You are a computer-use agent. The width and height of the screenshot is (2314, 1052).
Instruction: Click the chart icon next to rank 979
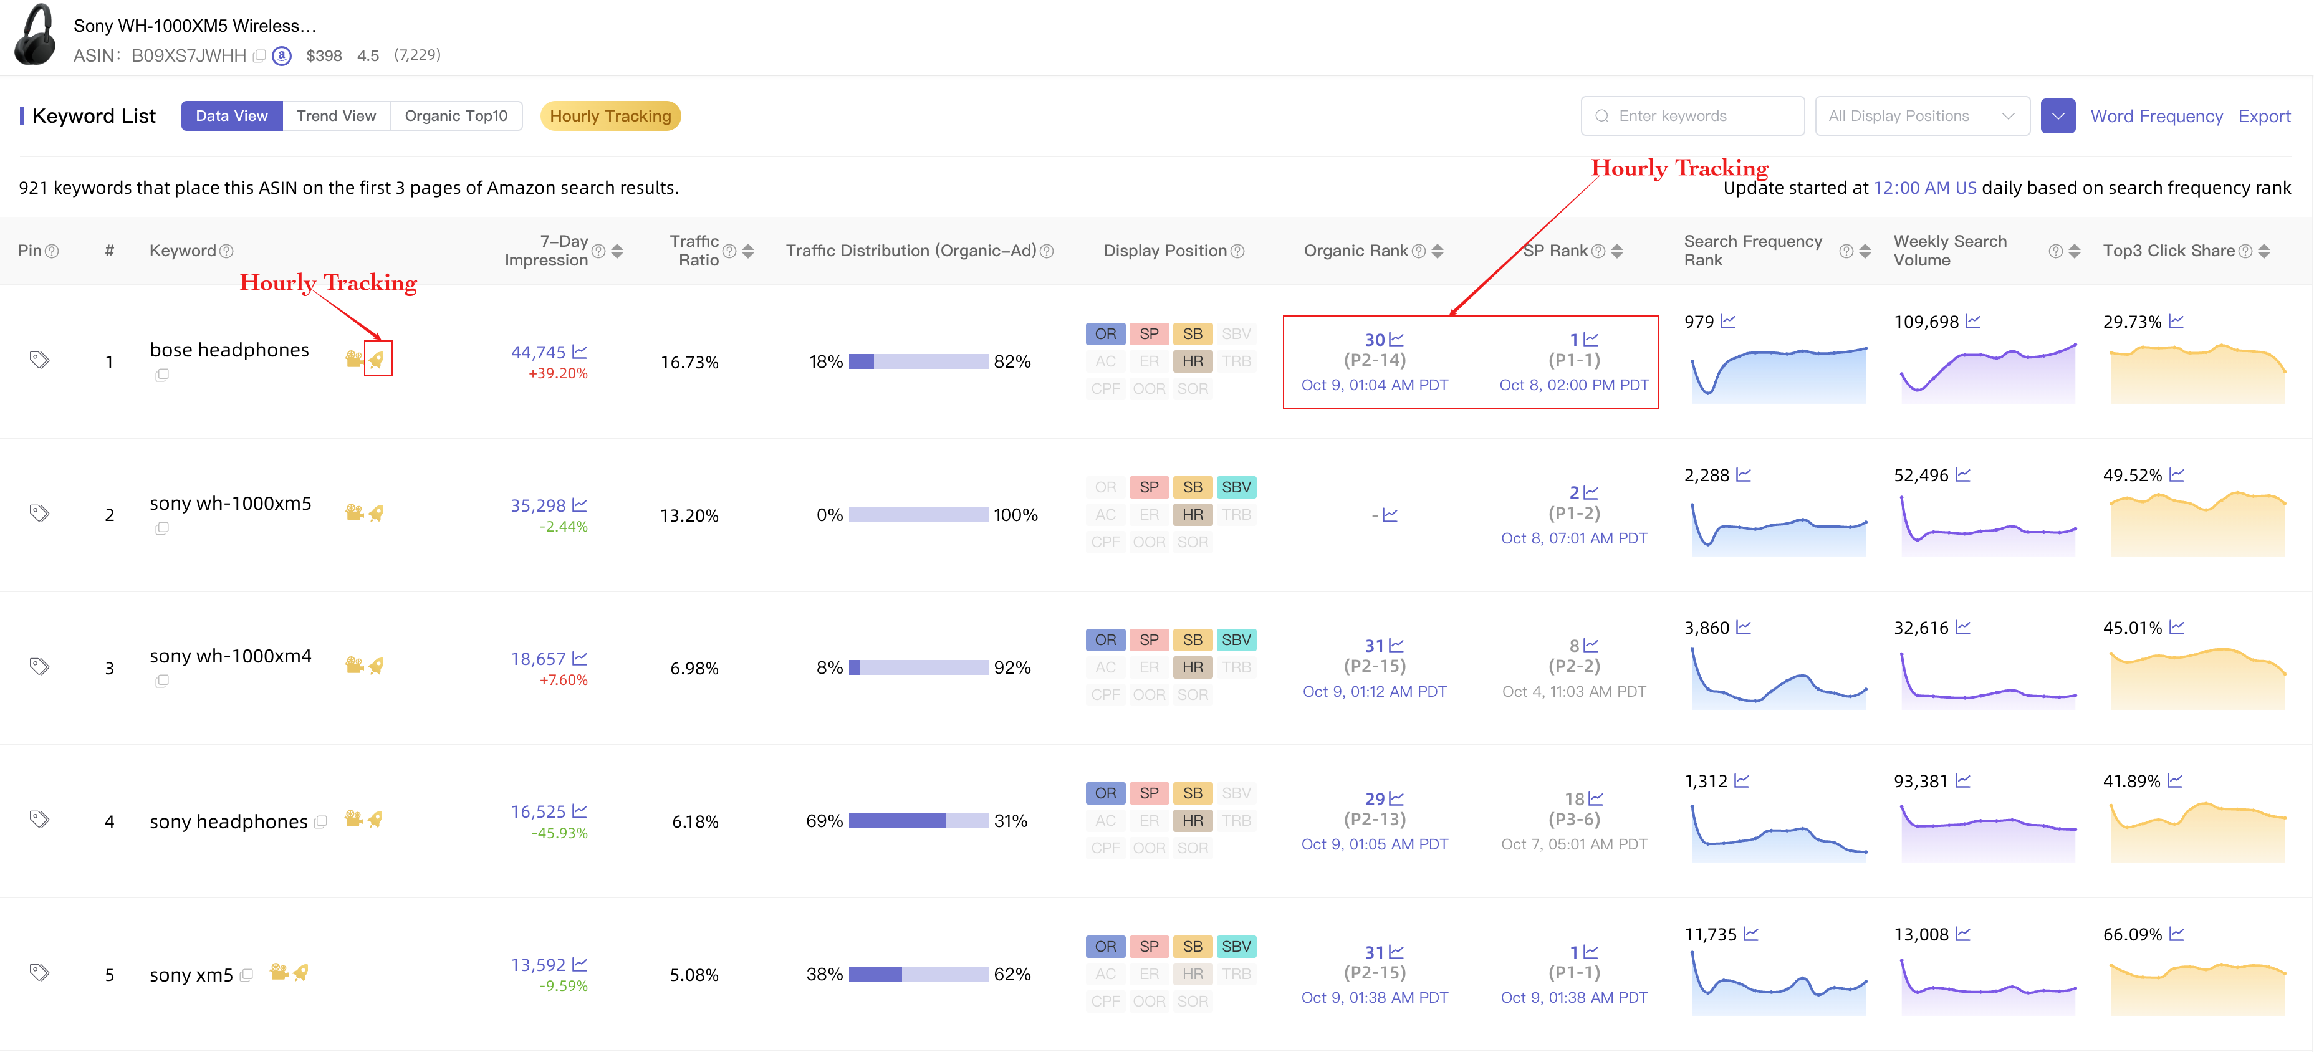coord(1729,321)
